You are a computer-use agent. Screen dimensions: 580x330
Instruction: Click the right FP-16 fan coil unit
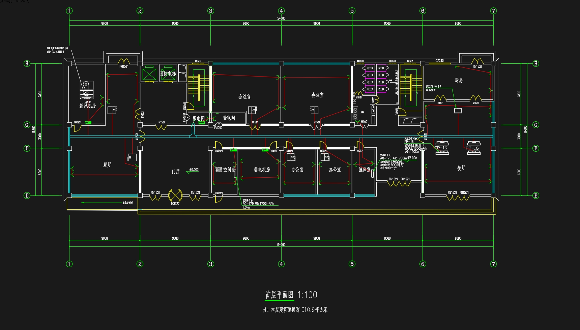[x=473, y=148]
